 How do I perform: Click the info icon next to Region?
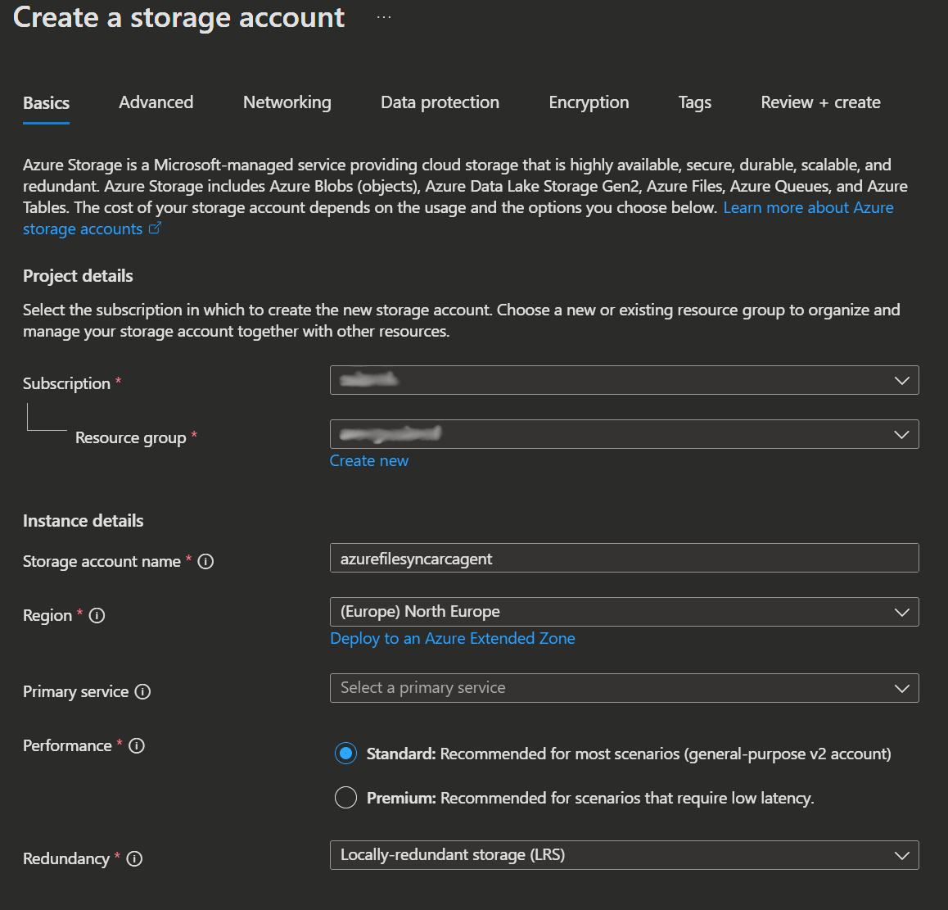click(x=97, y=615)
